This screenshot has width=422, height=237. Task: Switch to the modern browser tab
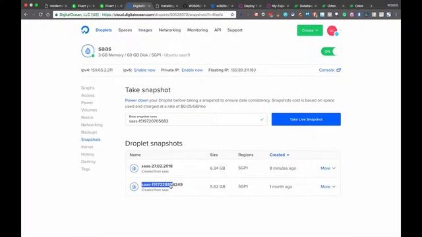click(x=55, y=6)
